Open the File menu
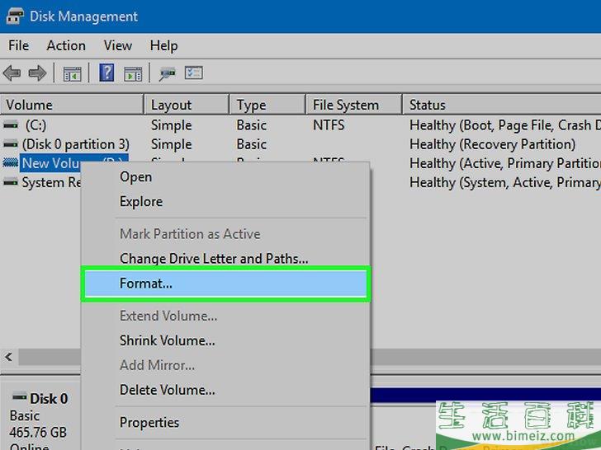Image resolution: width=601 pixels, height=450 pixels. point(18,45)
